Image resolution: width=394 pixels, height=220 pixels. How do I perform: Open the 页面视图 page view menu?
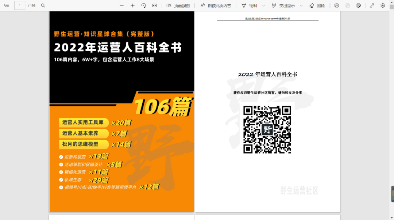[x=178, y=5]
